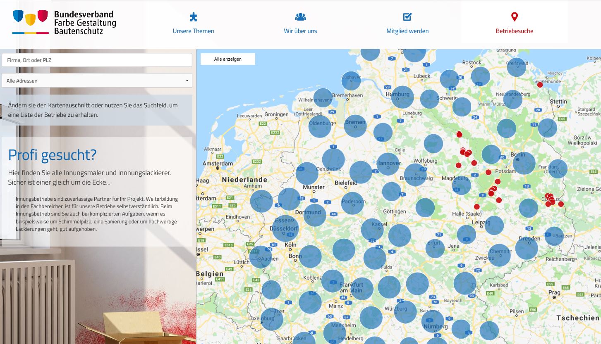The image size is (601, 344).
Task: Select the blue cluster over Aachen
Action: click(261, 257)
